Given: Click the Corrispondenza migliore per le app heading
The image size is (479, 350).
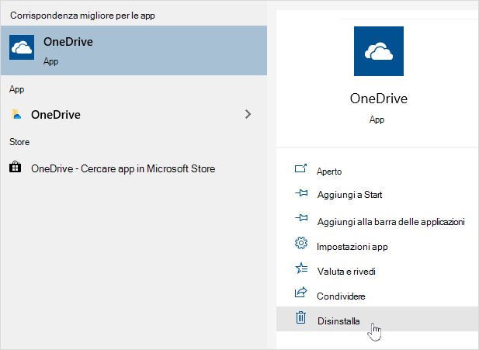Looking at the screenshot, I should click(82, 16).
